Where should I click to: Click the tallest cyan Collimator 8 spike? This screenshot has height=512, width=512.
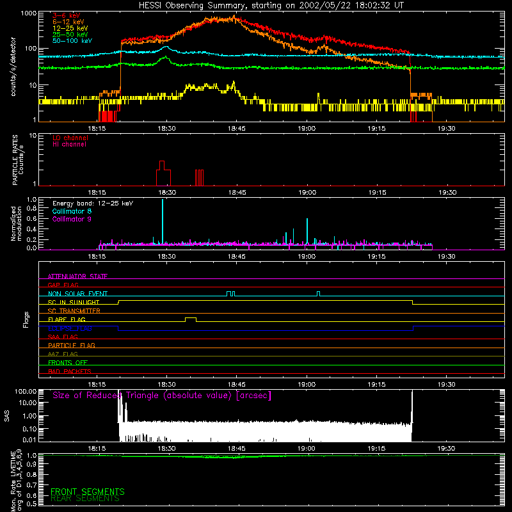click(x=163, y=221)
